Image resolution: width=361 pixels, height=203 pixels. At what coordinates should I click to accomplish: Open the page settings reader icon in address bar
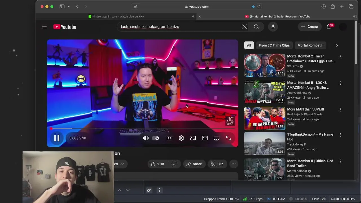(135, 6)
